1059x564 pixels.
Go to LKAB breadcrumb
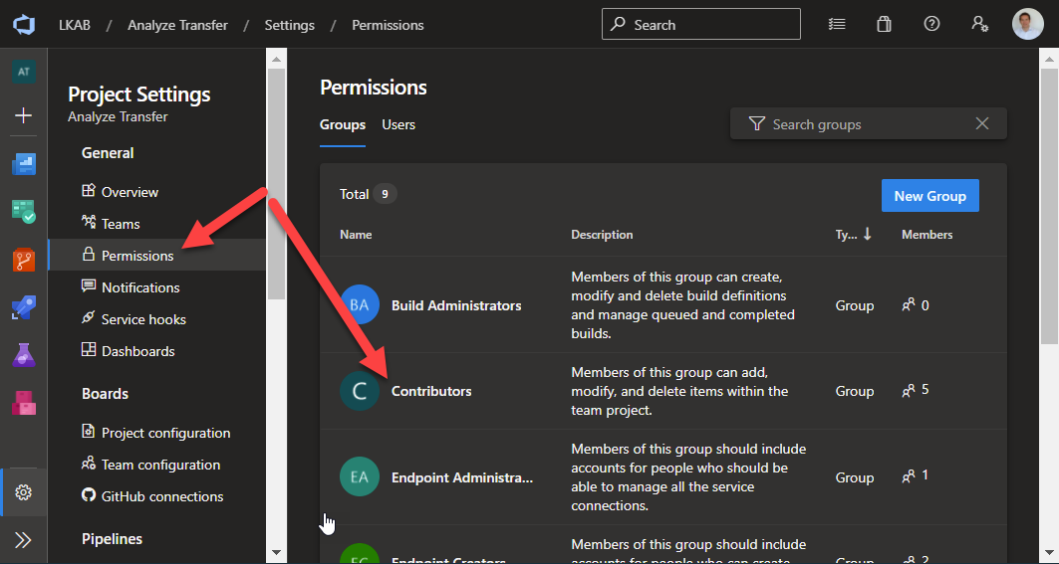pos(75,25)
